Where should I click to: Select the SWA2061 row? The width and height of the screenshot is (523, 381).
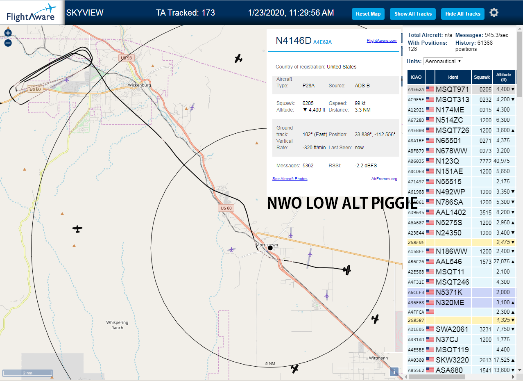click(462, 329)
